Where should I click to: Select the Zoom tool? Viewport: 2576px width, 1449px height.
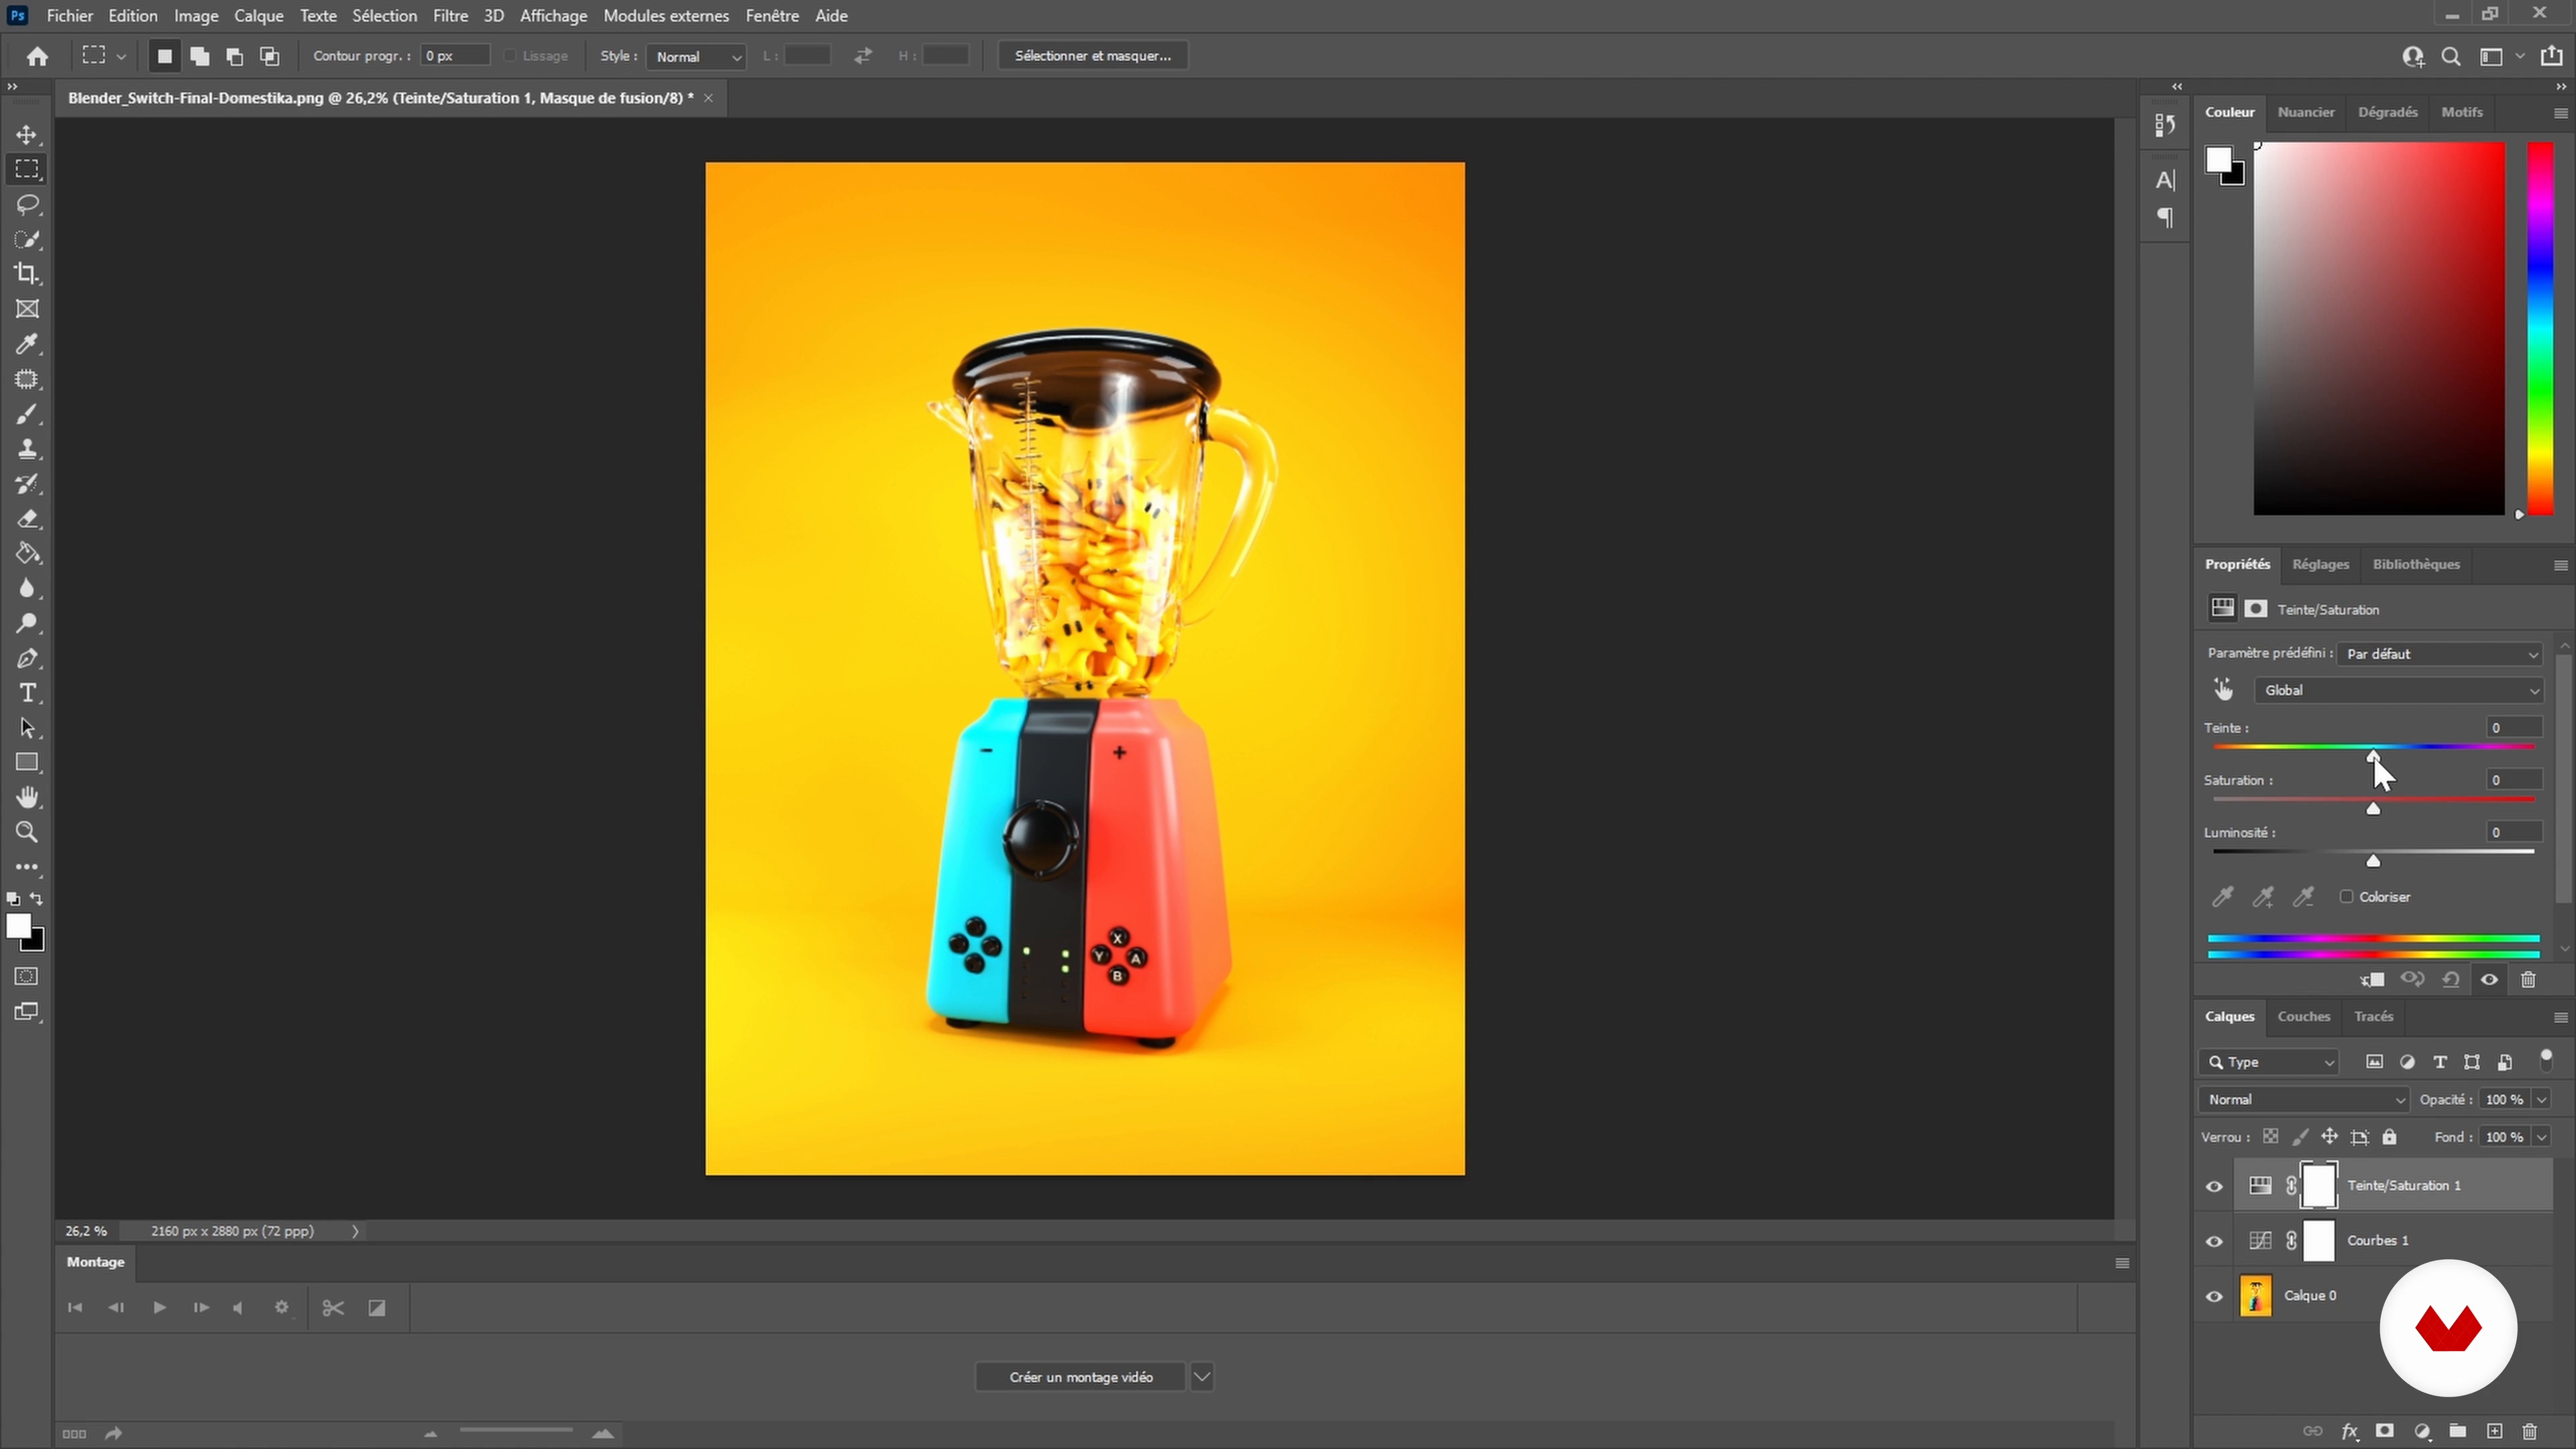27,832
